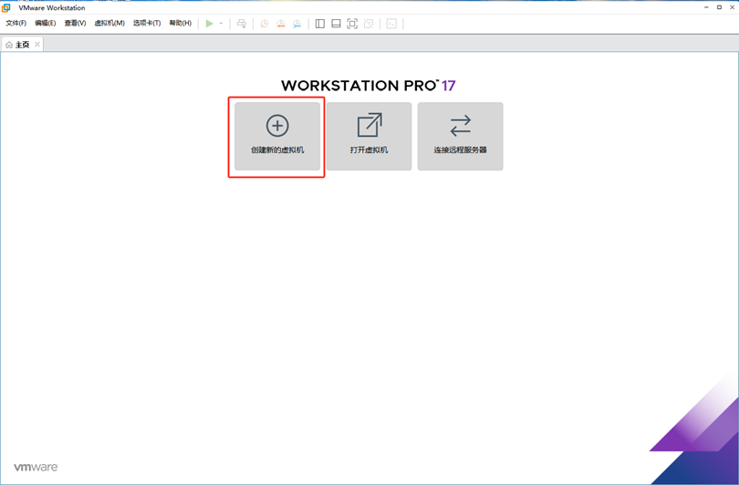Click the VMware Workstation title bar app icon

(x=6, y=7)
